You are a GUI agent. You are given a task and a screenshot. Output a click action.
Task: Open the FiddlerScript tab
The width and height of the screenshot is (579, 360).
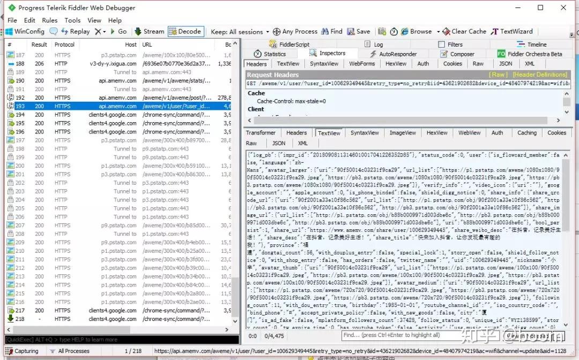point(289,44)
